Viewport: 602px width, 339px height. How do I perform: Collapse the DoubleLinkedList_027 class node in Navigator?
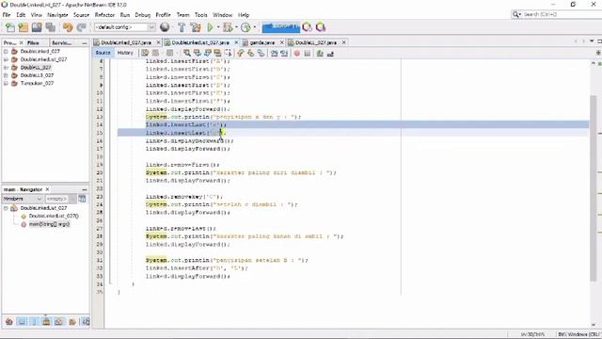coord(6,208)
